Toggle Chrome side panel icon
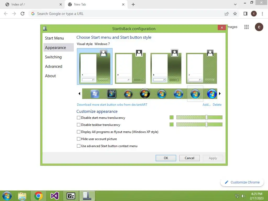 click(245, 14)
